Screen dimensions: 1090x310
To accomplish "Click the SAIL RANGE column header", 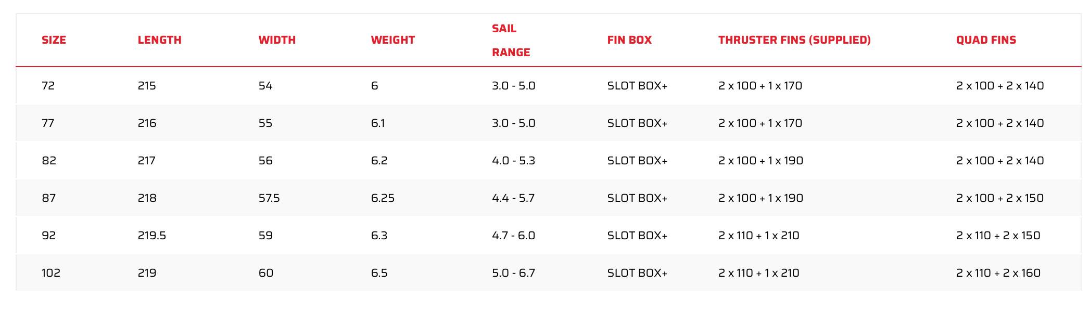I will coord(511,40).
